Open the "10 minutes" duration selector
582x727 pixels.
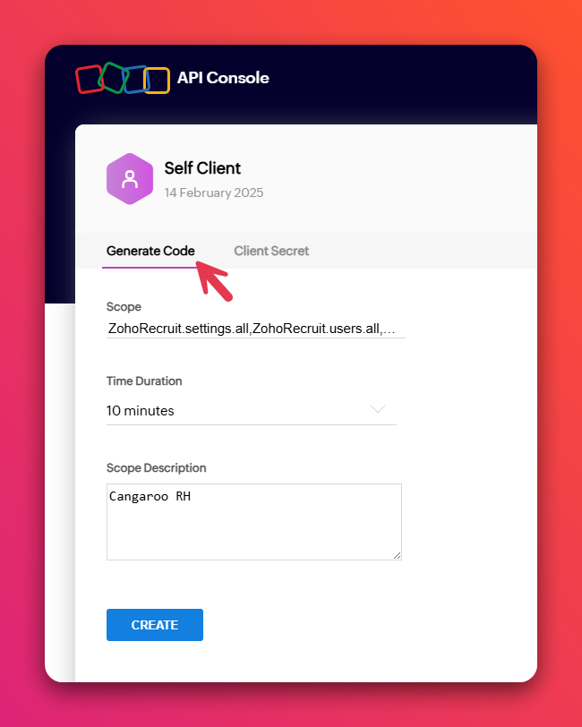pos(252,411)
